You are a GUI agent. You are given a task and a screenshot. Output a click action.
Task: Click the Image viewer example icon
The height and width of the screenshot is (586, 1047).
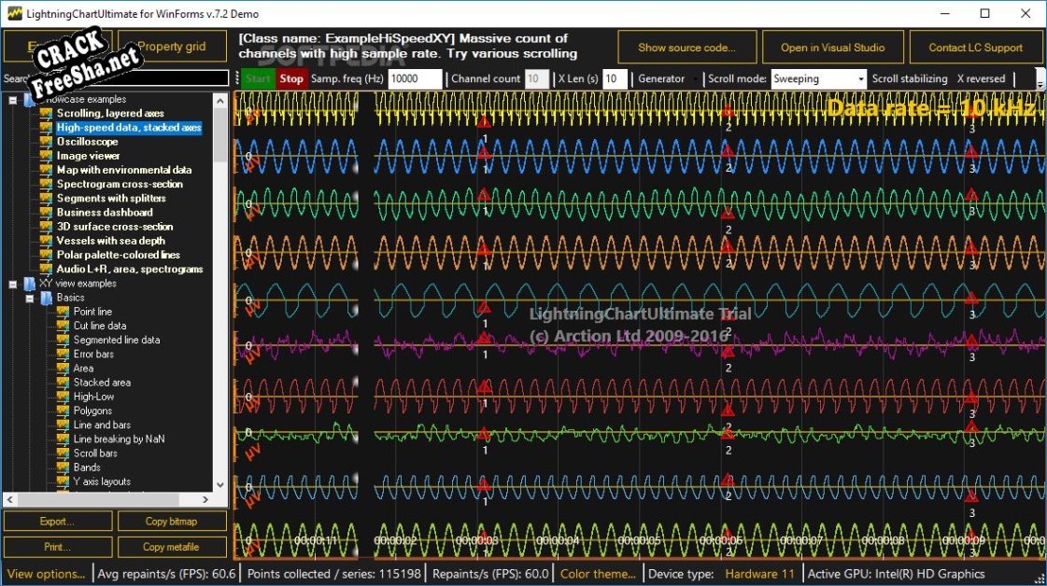click(46, 156)
